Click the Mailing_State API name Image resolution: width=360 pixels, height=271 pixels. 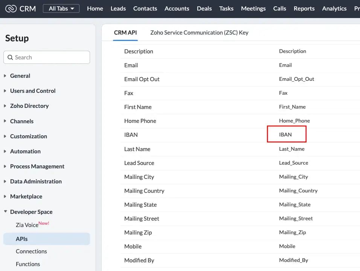point(295,204)
